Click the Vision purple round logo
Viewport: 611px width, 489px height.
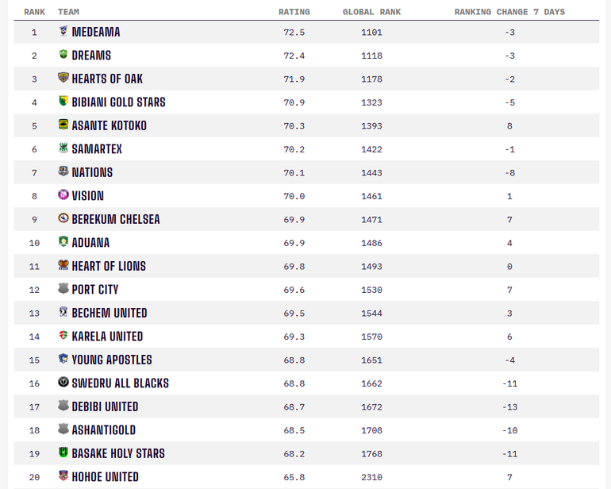pyautogui.click(x=63, y=194)
